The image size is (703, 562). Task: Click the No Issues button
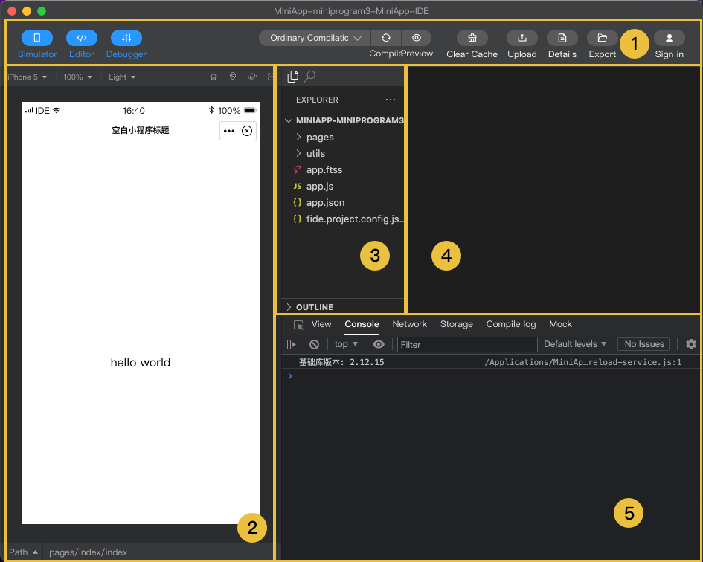click(x=643, y=344)
